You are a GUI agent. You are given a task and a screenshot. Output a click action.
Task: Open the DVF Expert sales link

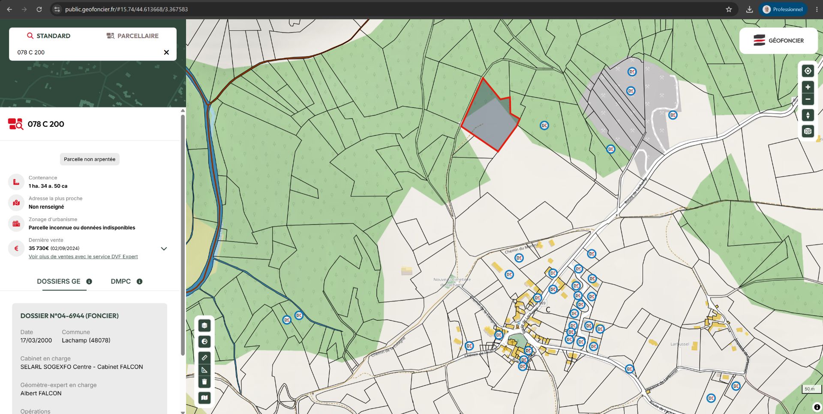[x=83, y=256]
